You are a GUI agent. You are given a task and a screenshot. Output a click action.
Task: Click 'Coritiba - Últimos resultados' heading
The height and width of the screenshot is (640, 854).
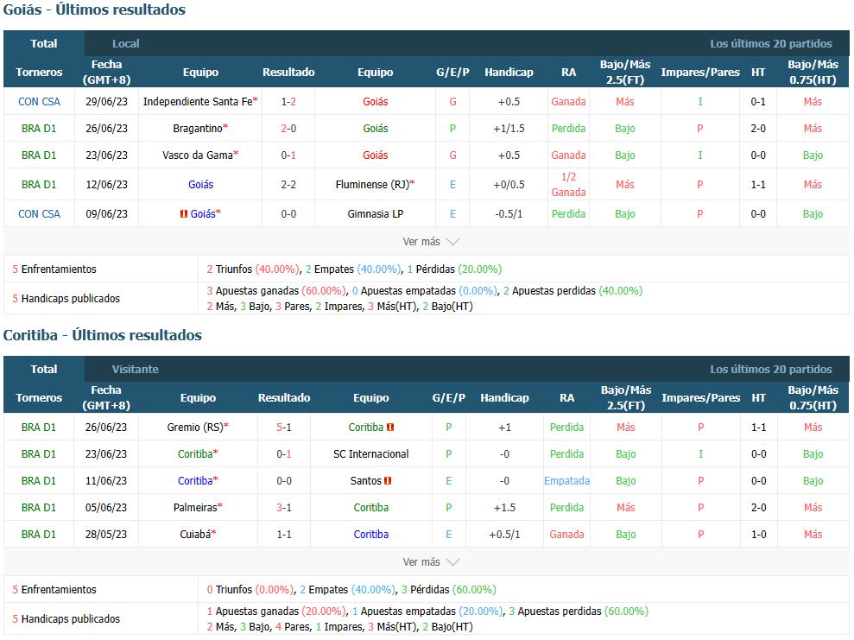pyautogui.click(x=103, y=335)
